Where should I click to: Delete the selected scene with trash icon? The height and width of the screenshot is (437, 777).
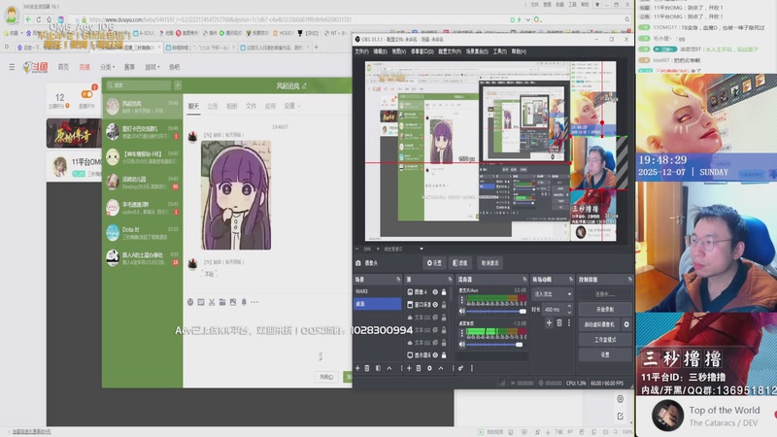tap(367, 368)
